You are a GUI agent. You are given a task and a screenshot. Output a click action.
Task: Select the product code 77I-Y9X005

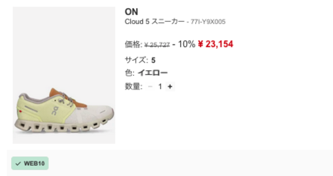tap(208, 22)
